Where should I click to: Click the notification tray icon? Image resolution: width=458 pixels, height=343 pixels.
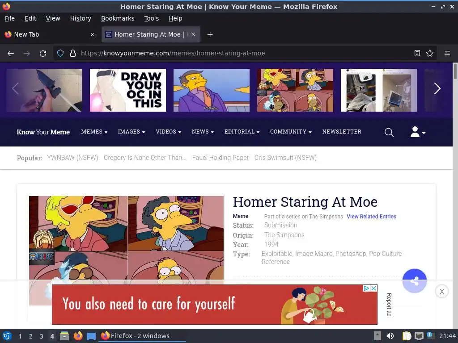pos(430,335)
